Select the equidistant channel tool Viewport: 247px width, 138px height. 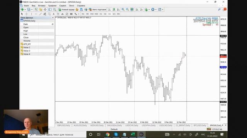[x=45, y=14]
